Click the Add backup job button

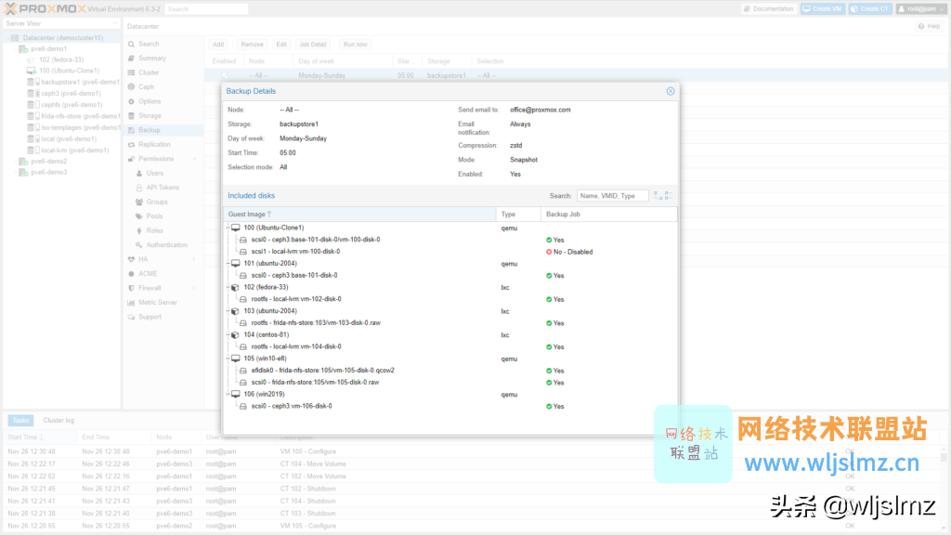tap(217, 45)
